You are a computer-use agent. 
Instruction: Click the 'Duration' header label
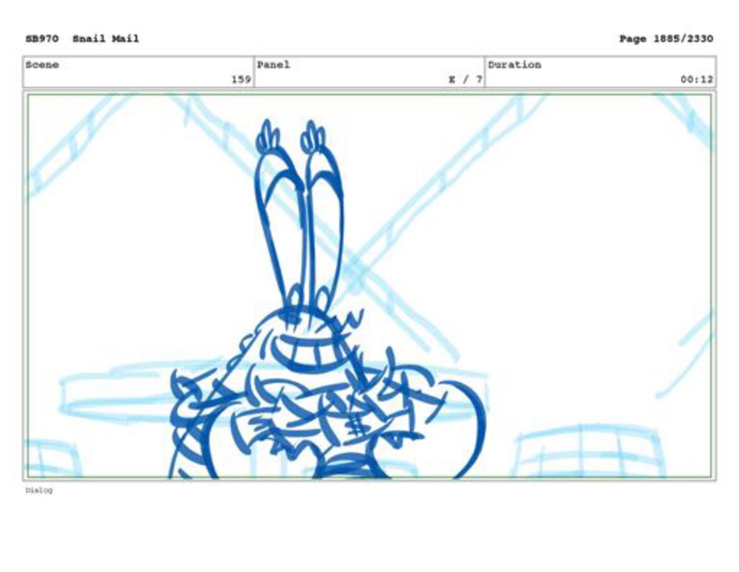(514, 65)
